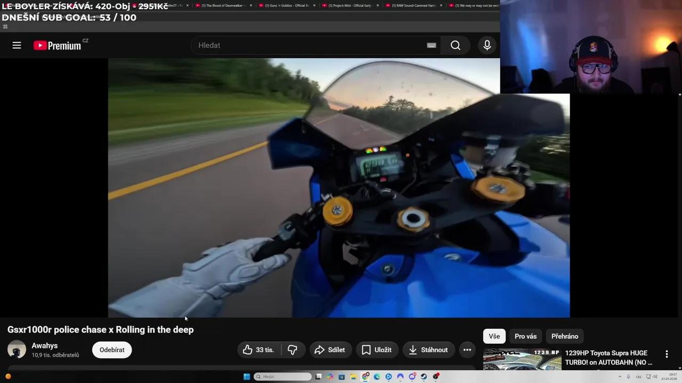Open the red-badged app on taskbar
This screenshot has width=682, height=383.
435,377
